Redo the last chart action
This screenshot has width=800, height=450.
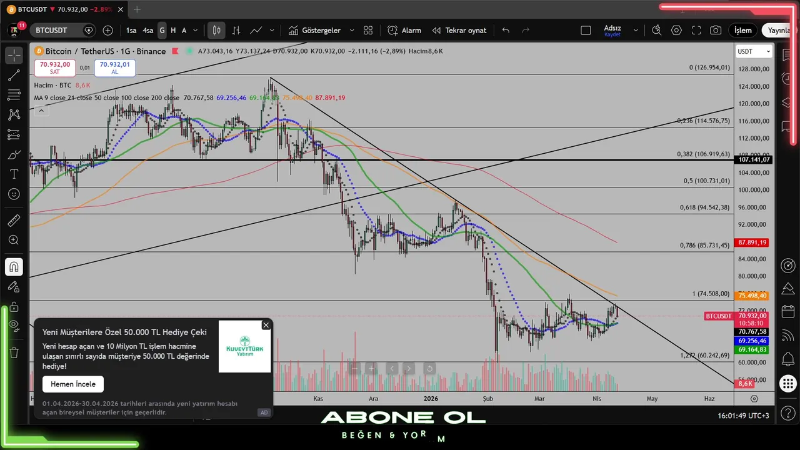(x=526, y=30)
